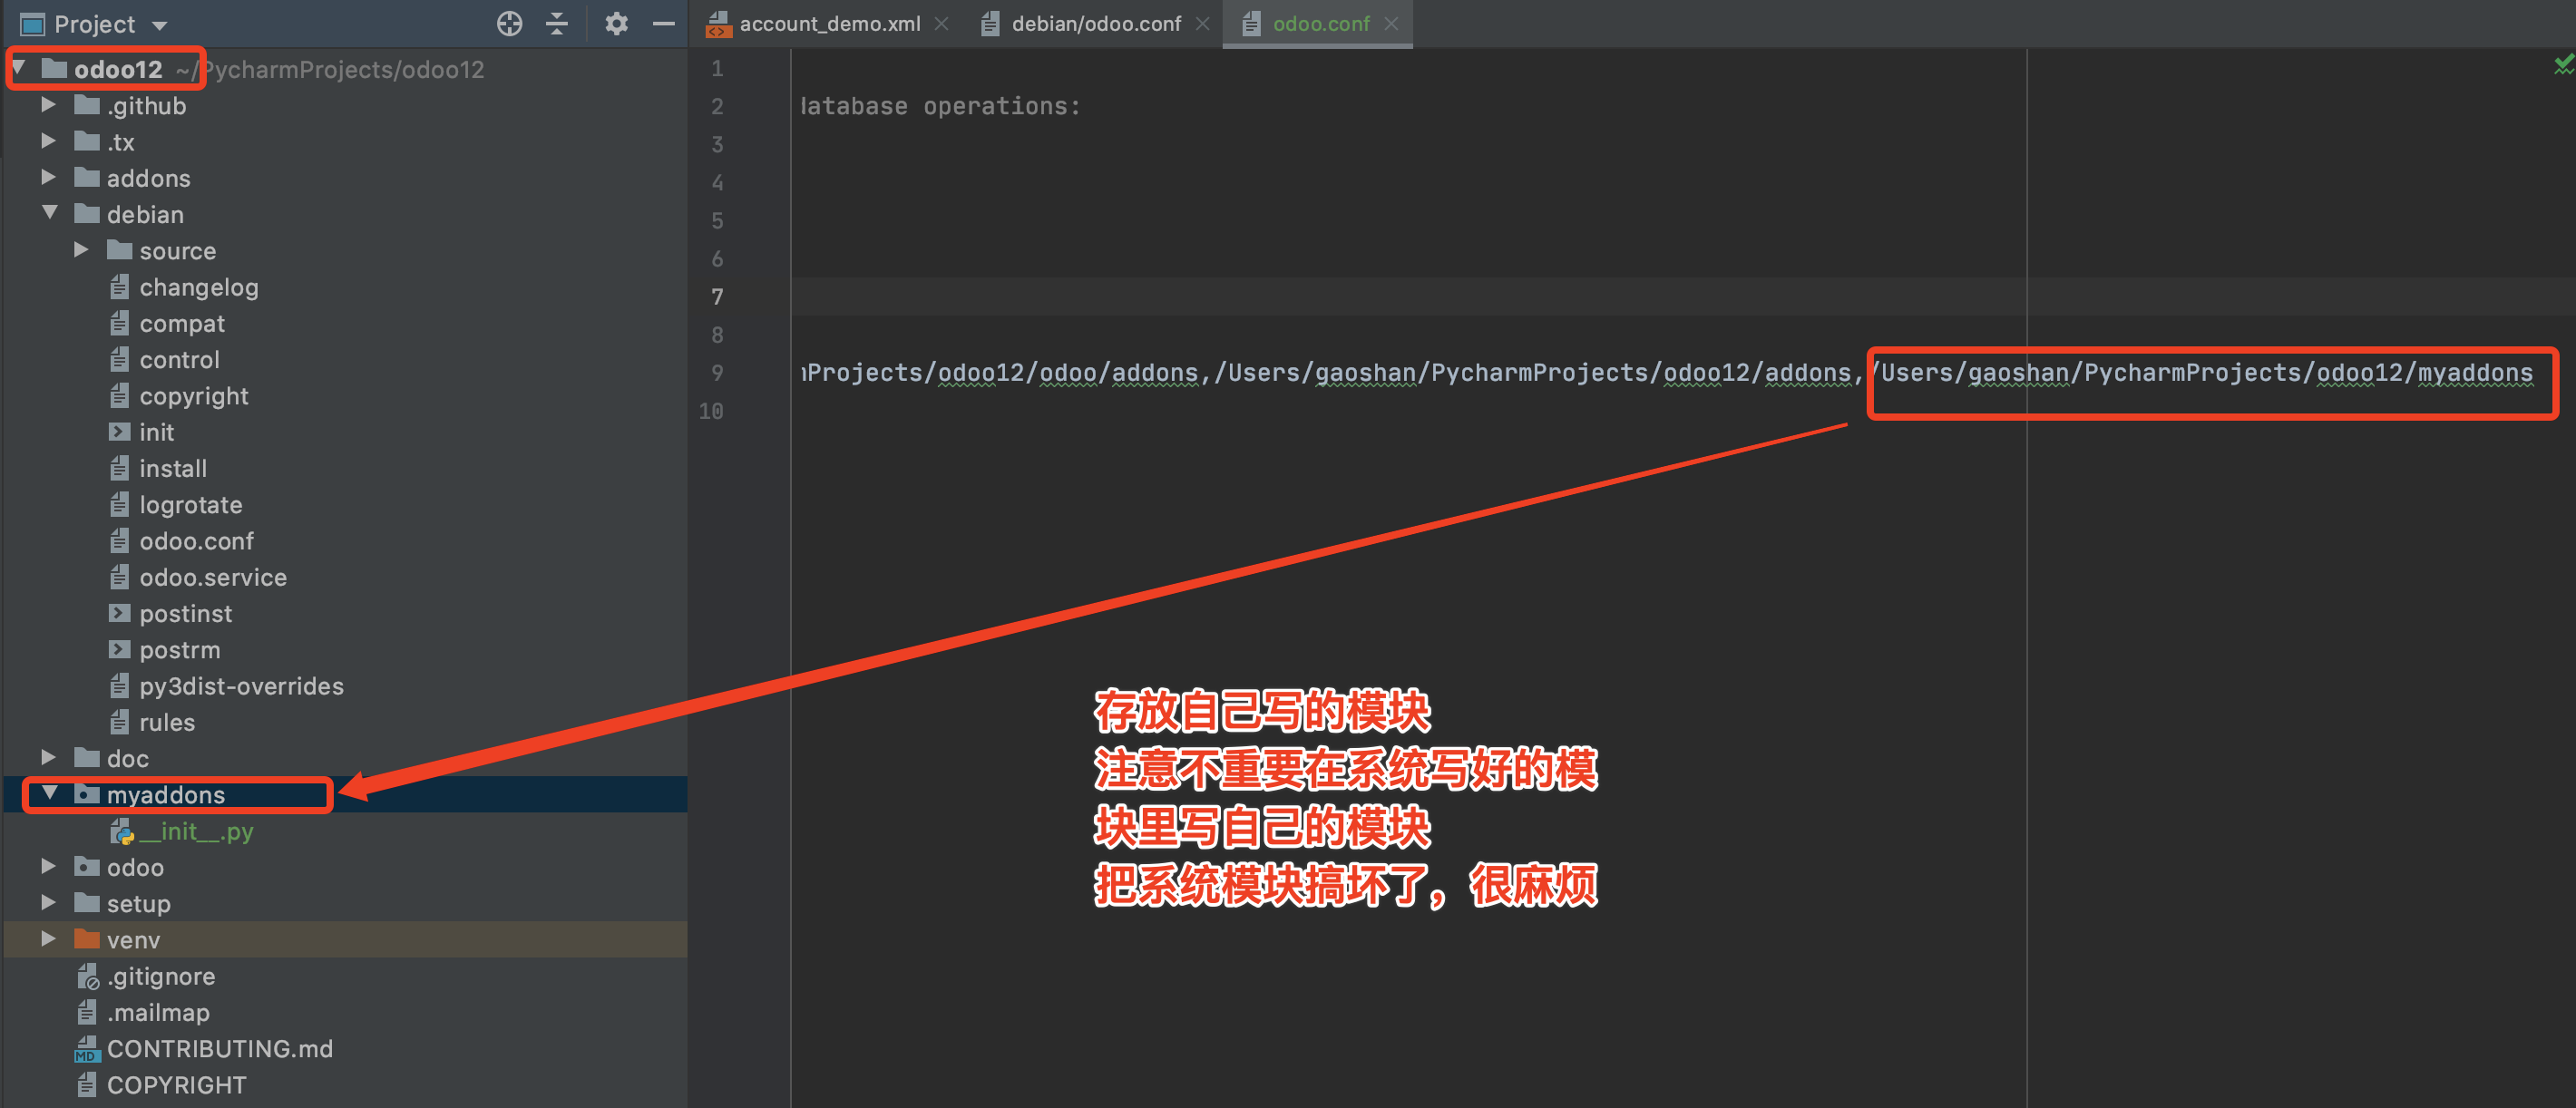Open the Project view dropdown
Screen dimensions: 2576x1108
click(x=160, y=24)
